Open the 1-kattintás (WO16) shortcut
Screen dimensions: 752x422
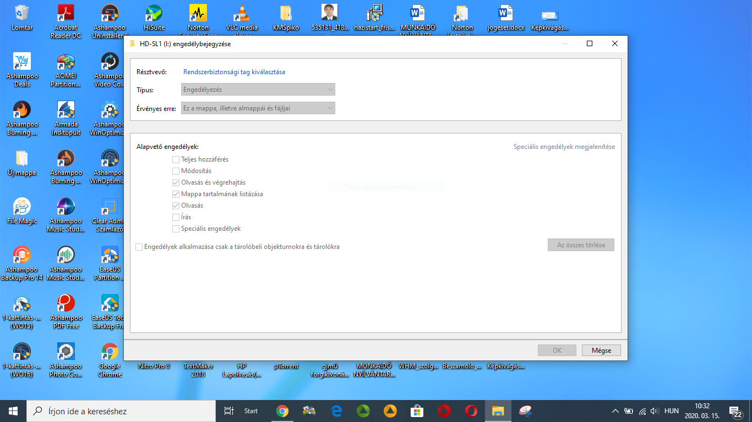pyautogui.click(x=22, y=360)
